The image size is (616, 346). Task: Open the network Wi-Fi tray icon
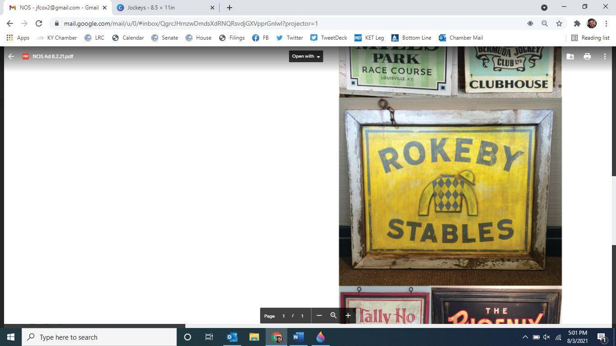click(558, 337)
